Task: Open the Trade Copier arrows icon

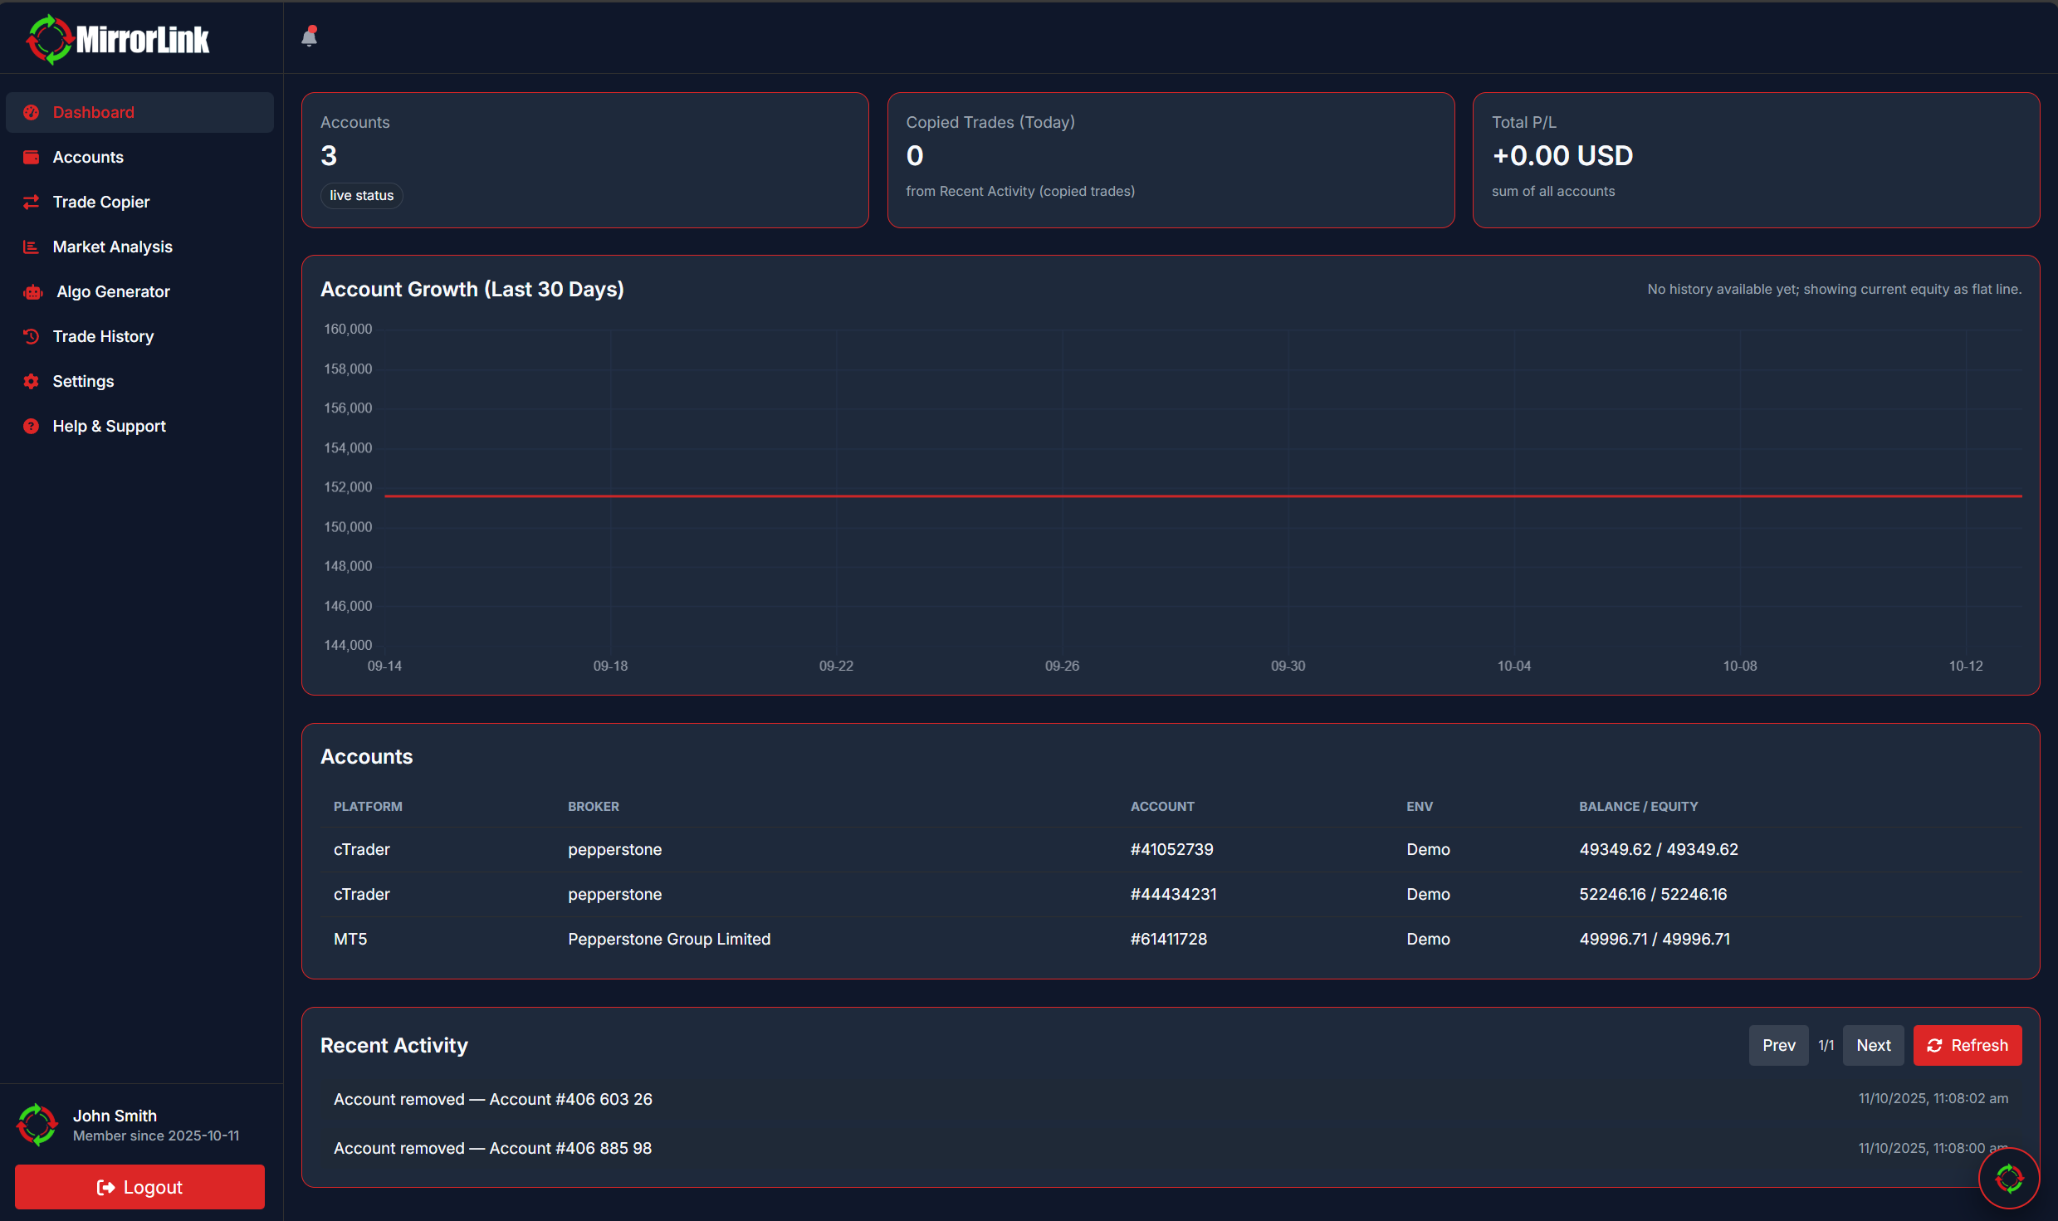Action: pos(31,202)
